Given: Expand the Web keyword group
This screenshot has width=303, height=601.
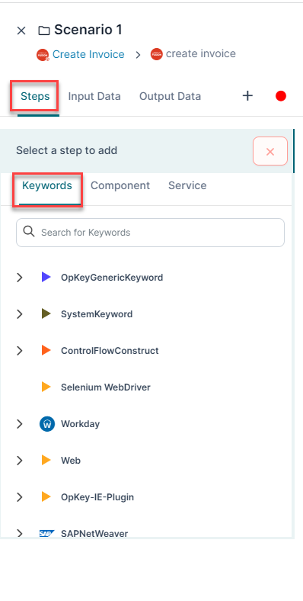Looking at the screenshot, I should 20,461.
